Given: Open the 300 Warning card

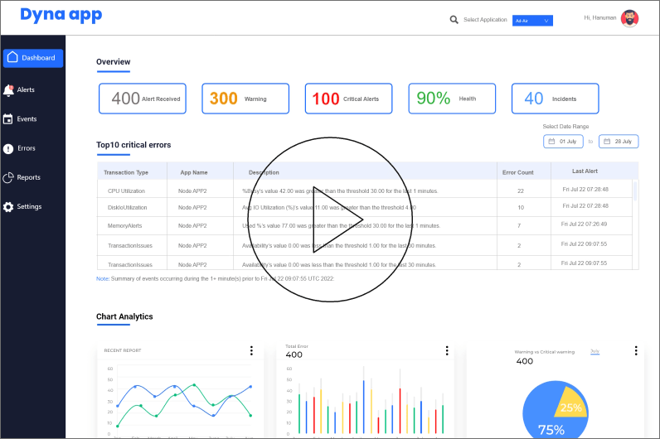Looking at the screenshot, I should [245, 99].
